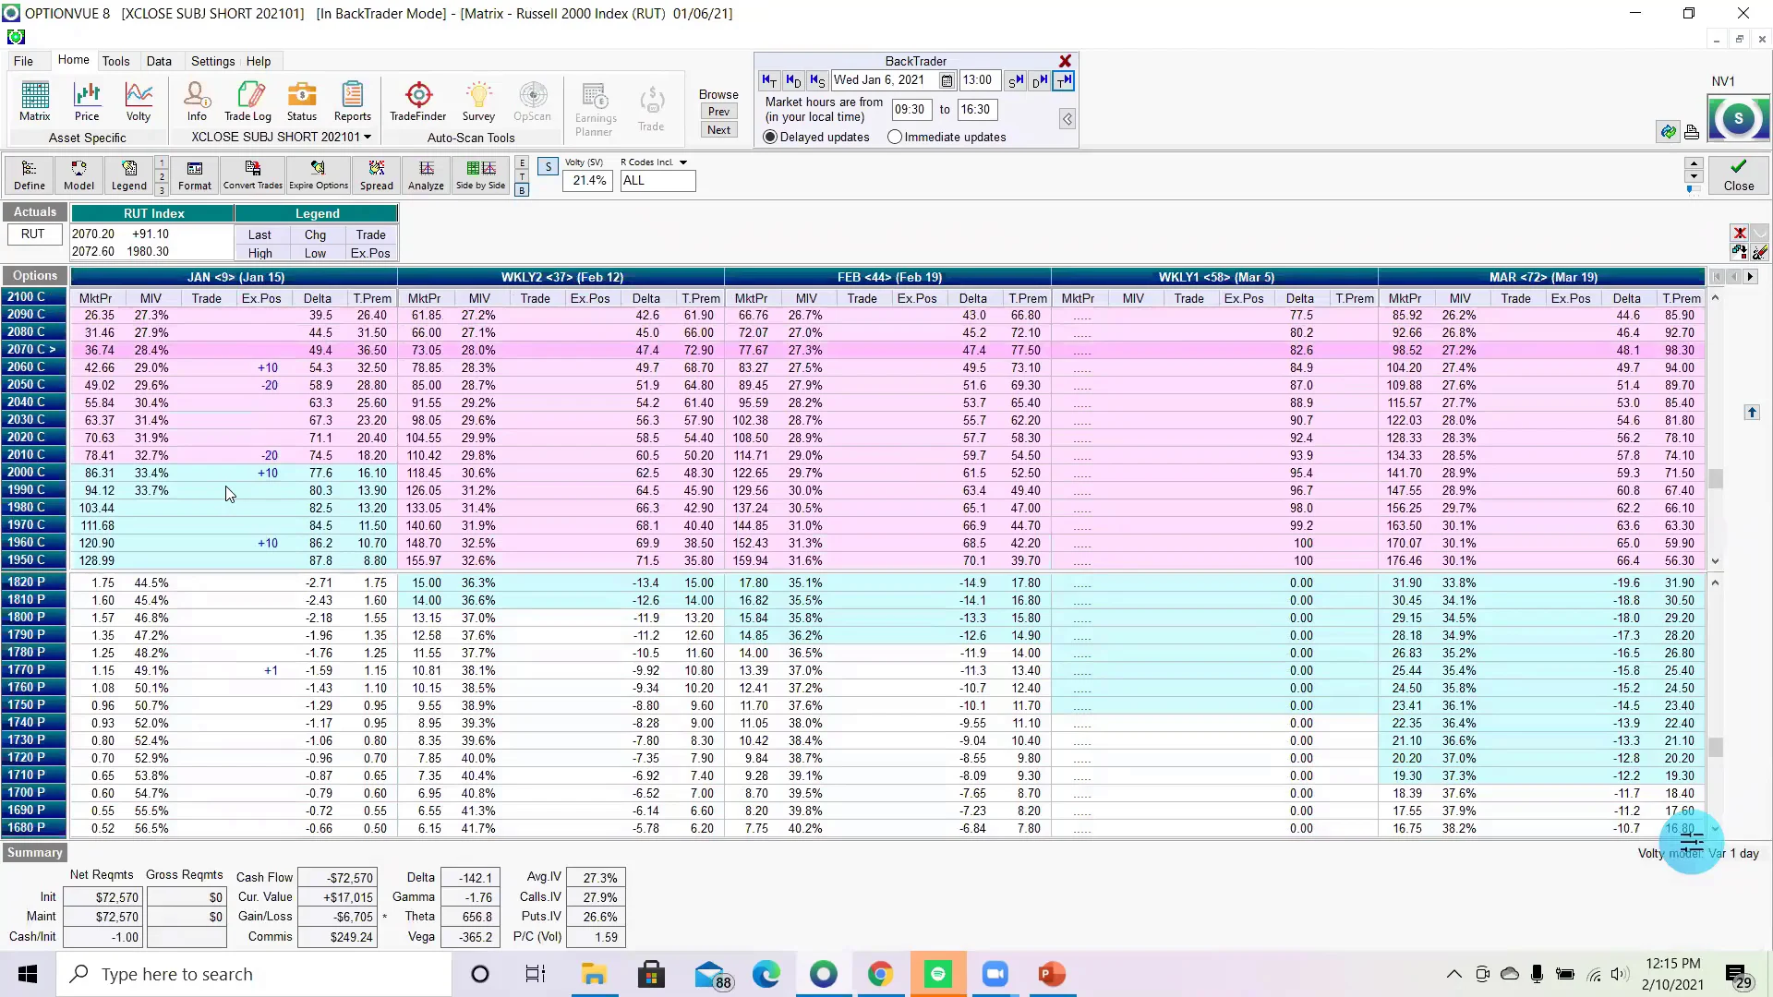Step BackTrader forward one day
The image size is (1773, 997).
tap(1040, 80)
